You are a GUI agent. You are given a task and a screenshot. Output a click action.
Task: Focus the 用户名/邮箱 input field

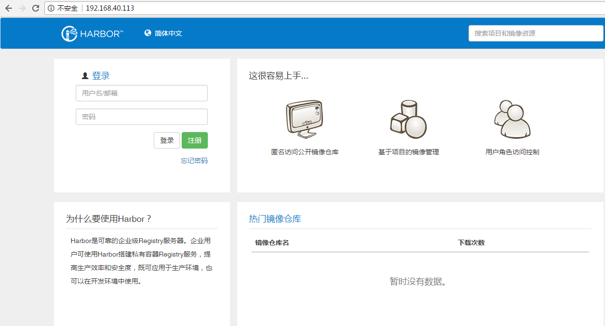142,93
